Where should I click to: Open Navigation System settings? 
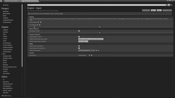coord(7,58)
